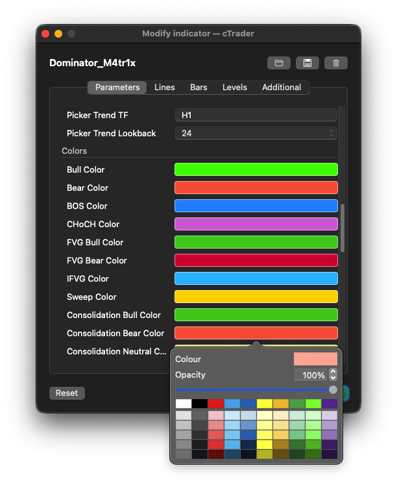The image size is (397, 490).
Task: Switch to the Parameters tab
Action: [117, 87]
